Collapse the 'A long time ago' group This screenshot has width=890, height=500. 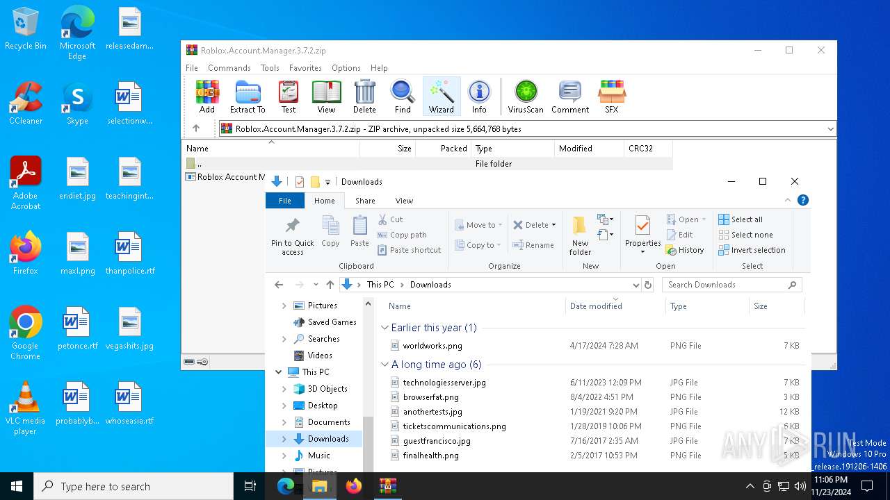point(385,365)
